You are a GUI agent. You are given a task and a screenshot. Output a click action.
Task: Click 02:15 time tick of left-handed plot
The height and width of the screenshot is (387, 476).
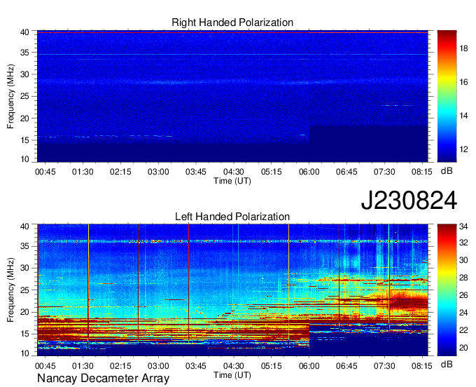tap(120, 366)
